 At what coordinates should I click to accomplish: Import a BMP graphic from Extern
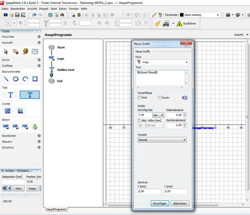pos(6,127)
